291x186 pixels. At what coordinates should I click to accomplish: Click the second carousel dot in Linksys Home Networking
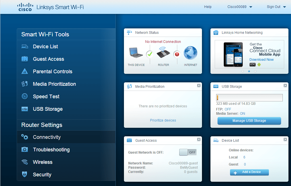pyautogui.click(x=249, y=71)
